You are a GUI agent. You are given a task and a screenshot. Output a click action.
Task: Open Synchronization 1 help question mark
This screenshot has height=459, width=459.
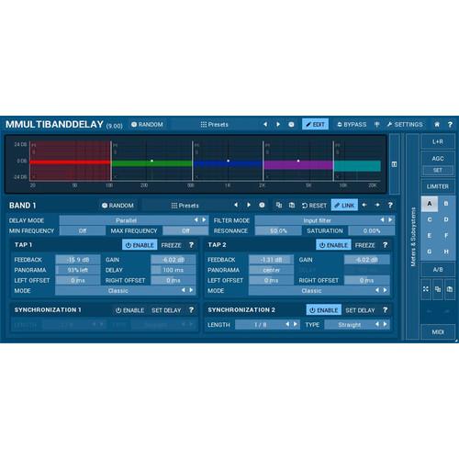pyautogui.click(x=191, y=310)
